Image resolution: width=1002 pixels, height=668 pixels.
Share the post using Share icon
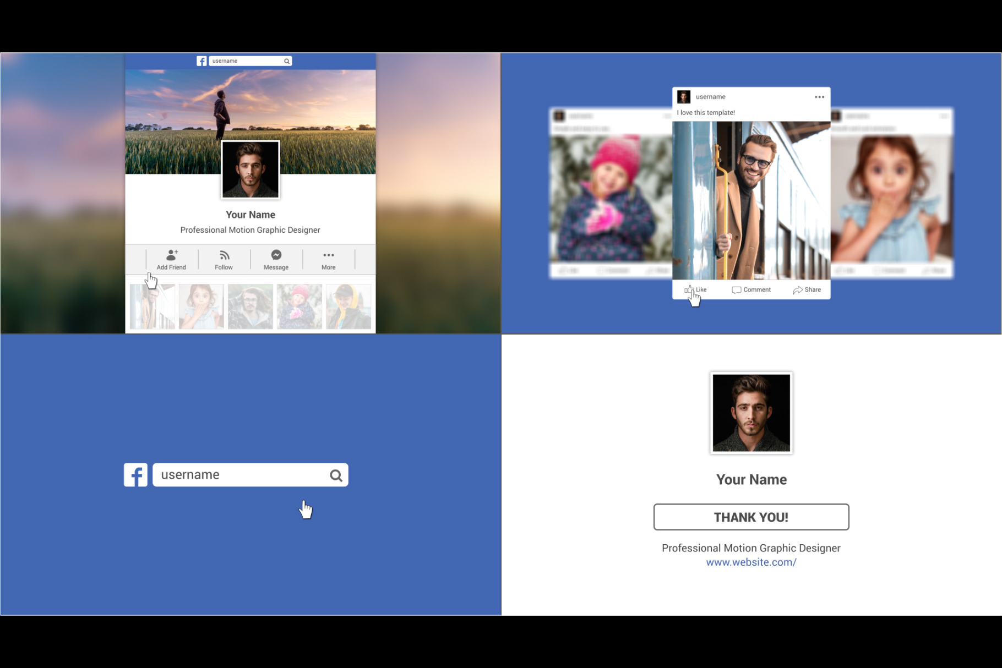pos(797,290)
